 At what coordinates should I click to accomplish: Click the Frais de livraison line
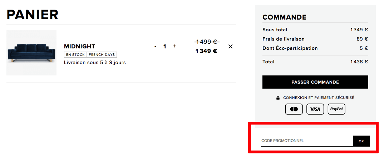315,39
